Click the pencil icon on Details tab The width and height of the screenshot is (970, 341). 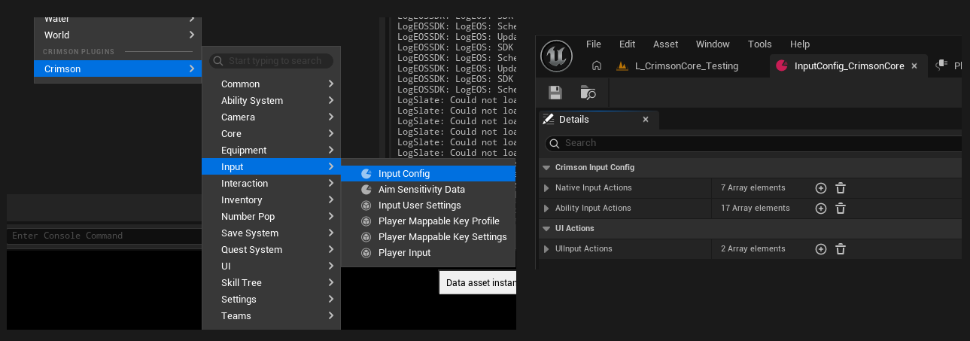coord(548,120)
